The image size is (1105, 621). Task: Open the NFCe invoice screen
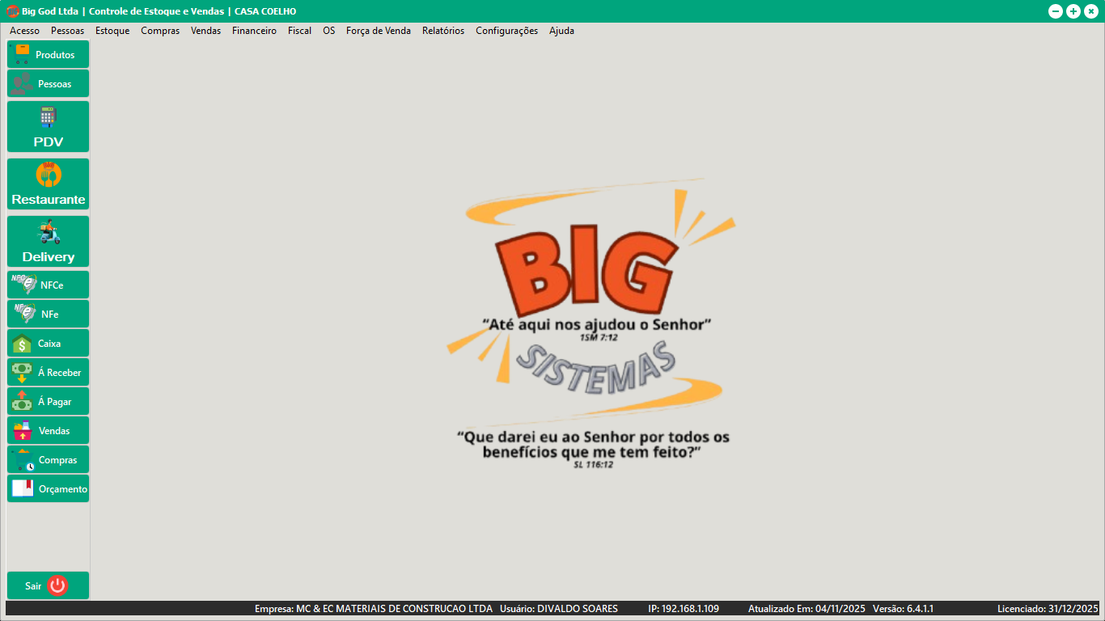pos(48,285)
